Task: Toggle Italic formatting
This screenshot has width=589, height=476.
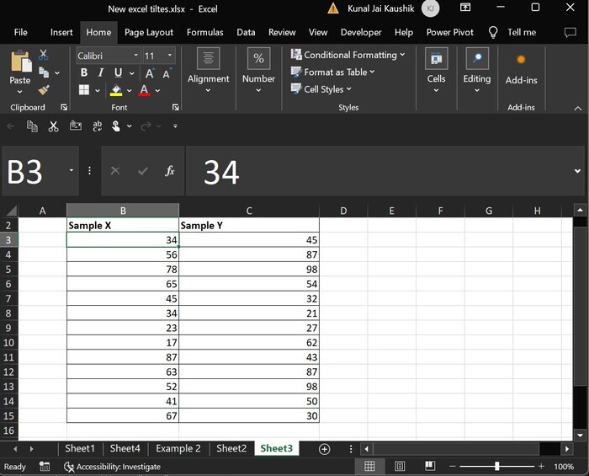Action: click(101, 73)
